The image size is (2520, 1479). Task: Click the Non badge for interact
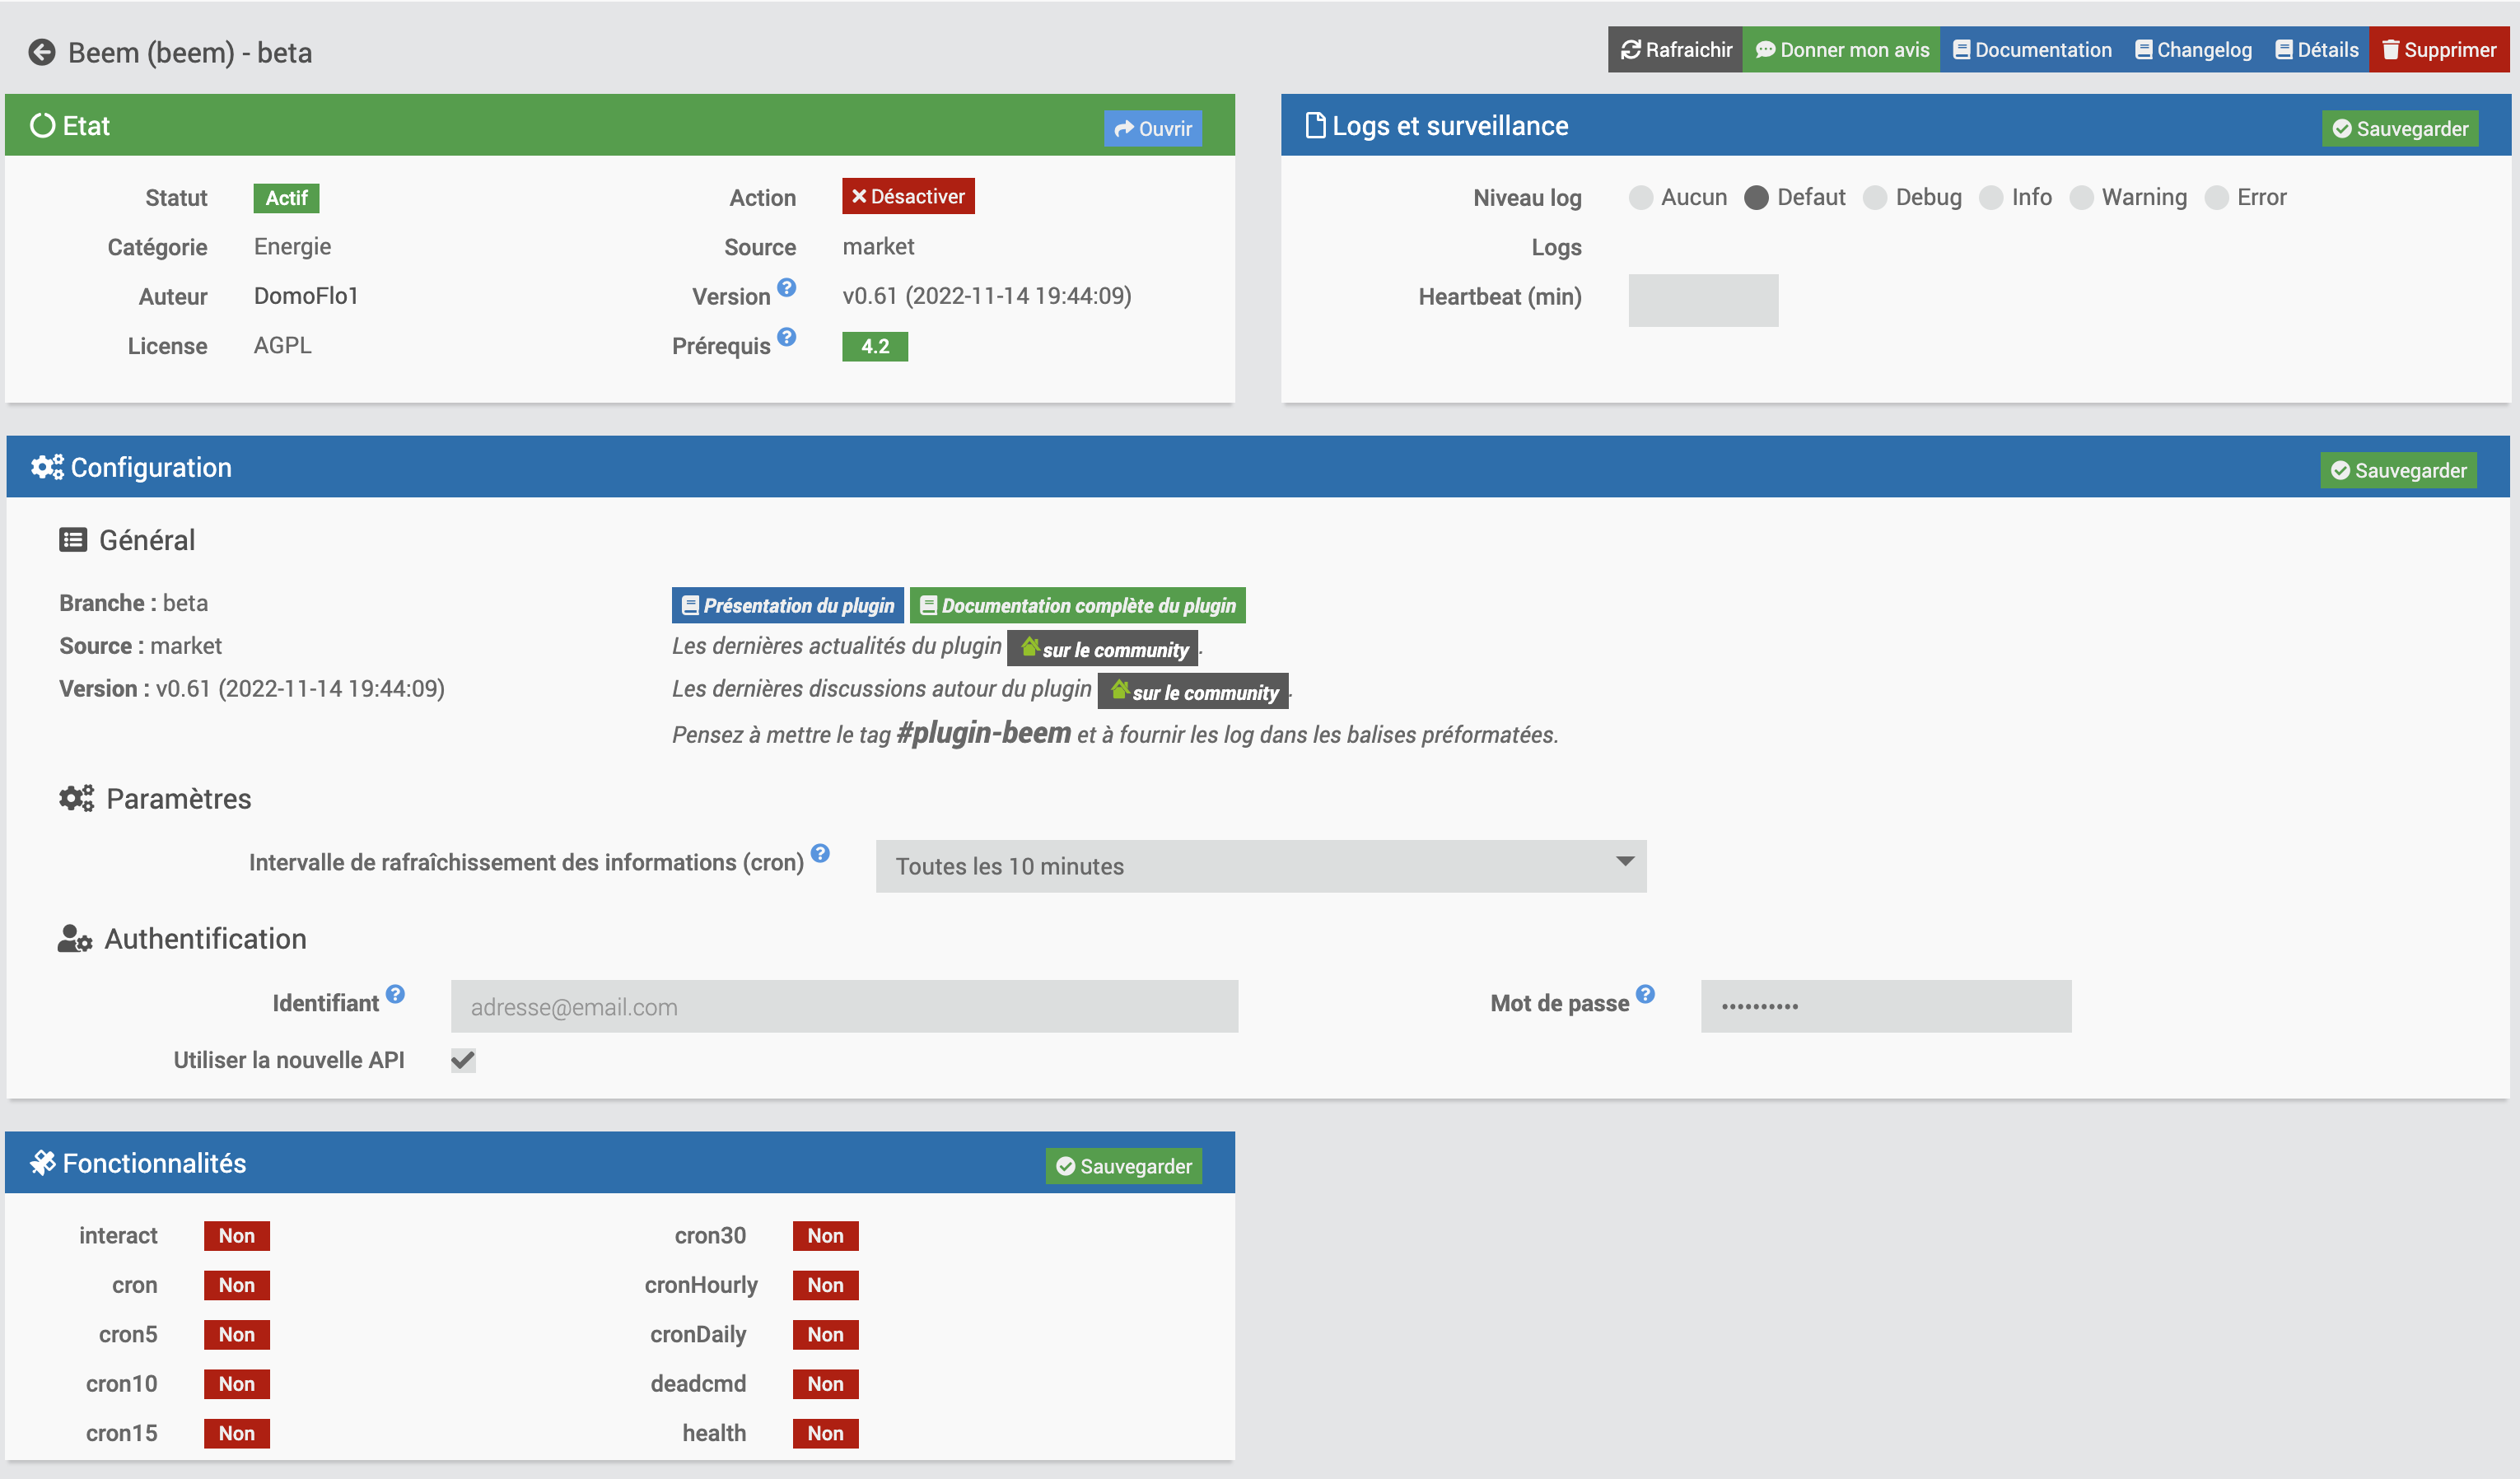point(237,1236)
